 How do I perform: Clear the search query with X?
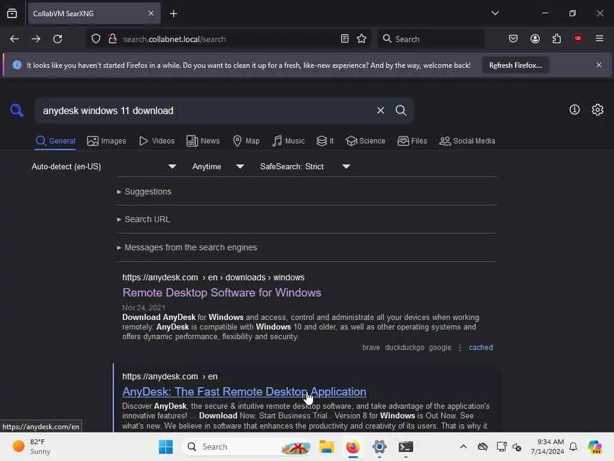(380, 110)
